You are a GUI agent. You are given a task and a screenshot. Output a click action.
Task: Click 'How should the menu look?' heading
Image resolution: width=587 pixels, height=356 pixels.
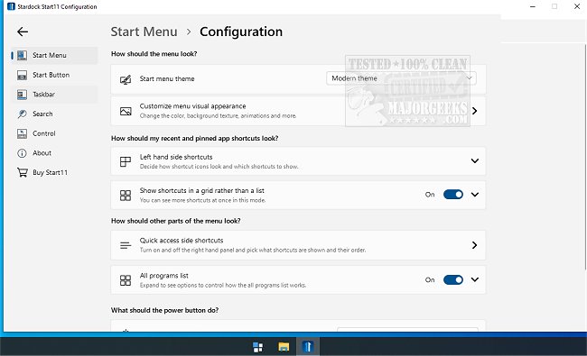154,54
